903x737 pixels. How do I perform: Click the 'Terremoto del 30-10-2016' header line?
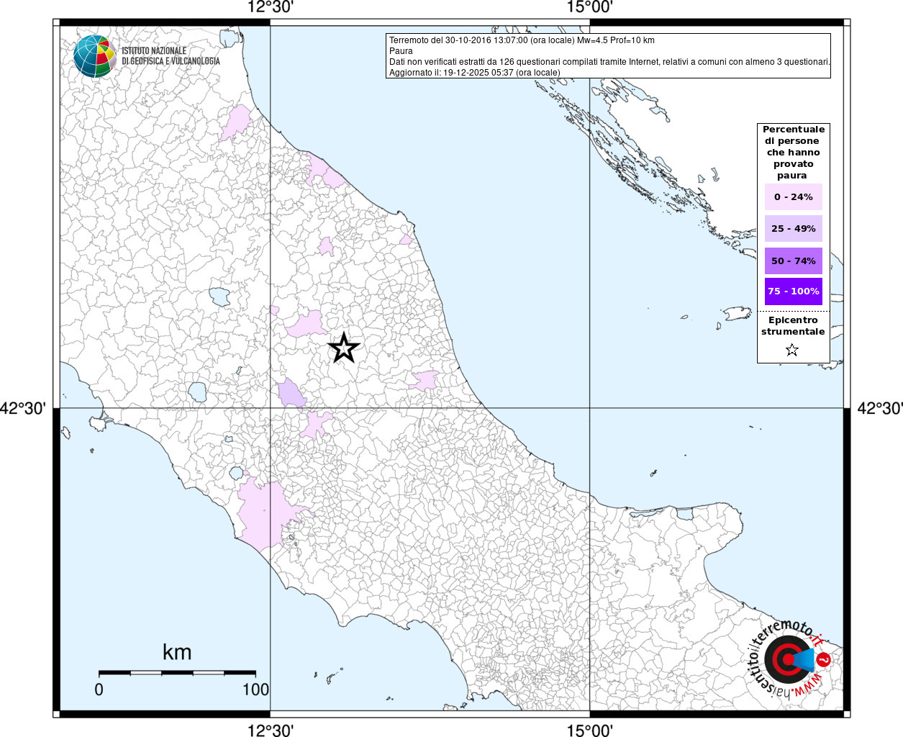click(x=522, y=40)
